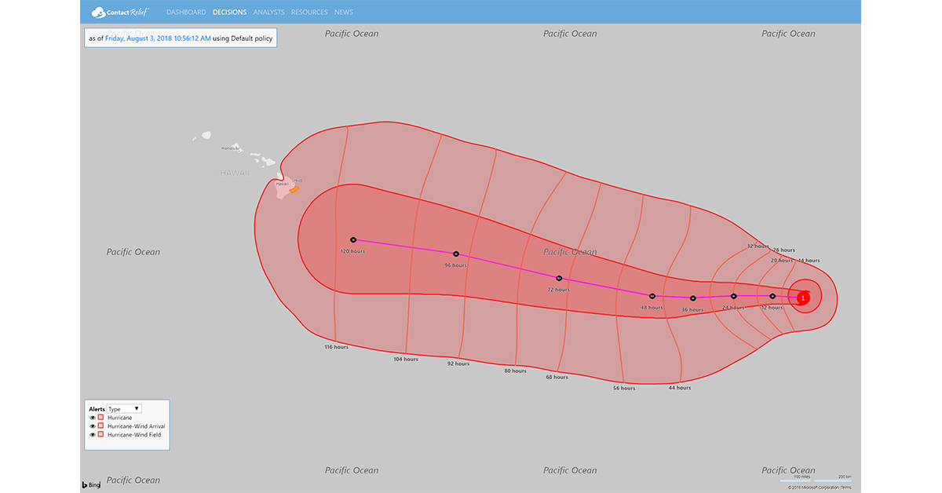The image size is (942, 493).
Task: Click the orange alert area near Hilo
Action: click(x=294, y=188)
